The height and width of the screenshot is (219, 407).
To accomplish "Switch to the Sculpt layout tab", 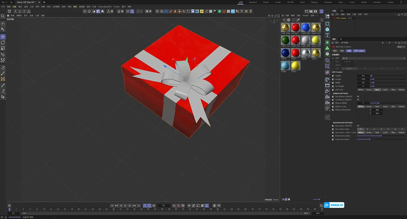I will (x=278, y=2).
